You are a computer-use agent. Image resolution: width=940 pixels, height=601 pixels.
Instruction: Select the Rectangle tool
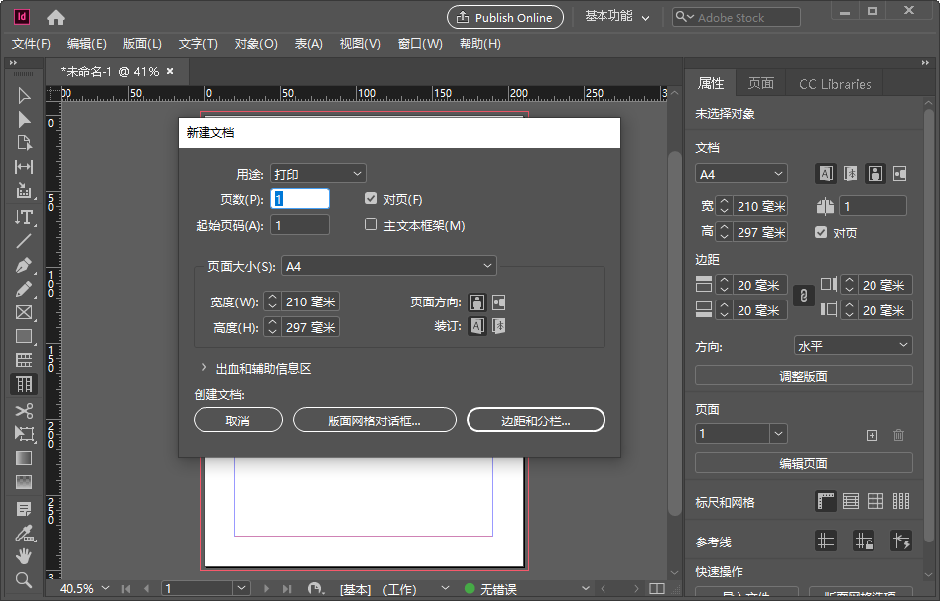tap(24, 336)
